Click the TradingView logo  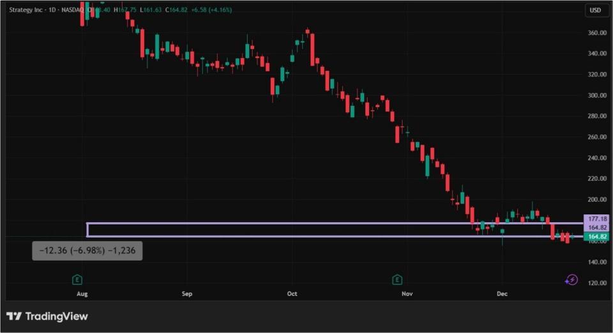coord(47,316)
